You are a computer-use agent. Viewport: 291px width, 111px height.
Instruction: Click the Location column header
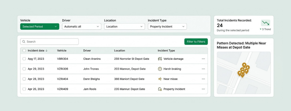[x=119, y=50]
